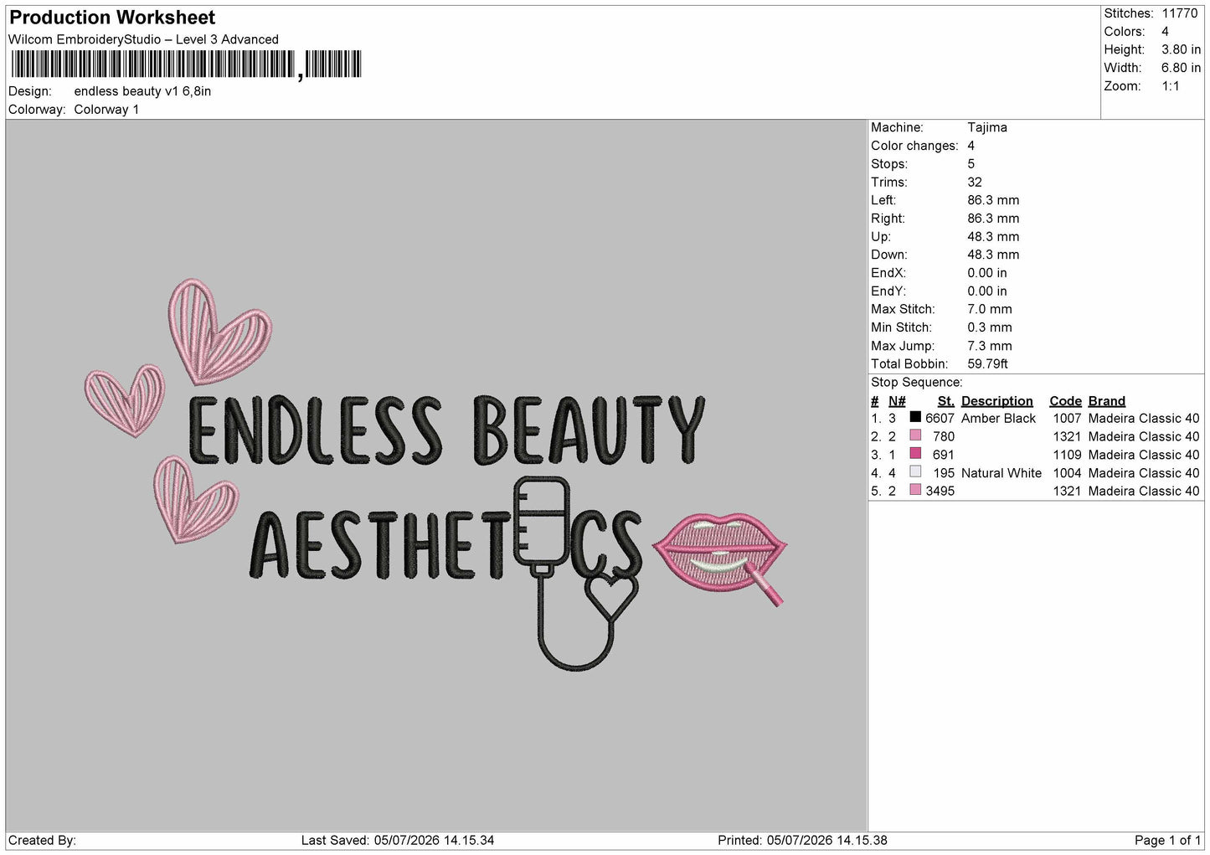Screen dimensions: 1210x855
Task: Click design name 'endless beauty v1 6,8in'
Action: (x=142, y=91)
